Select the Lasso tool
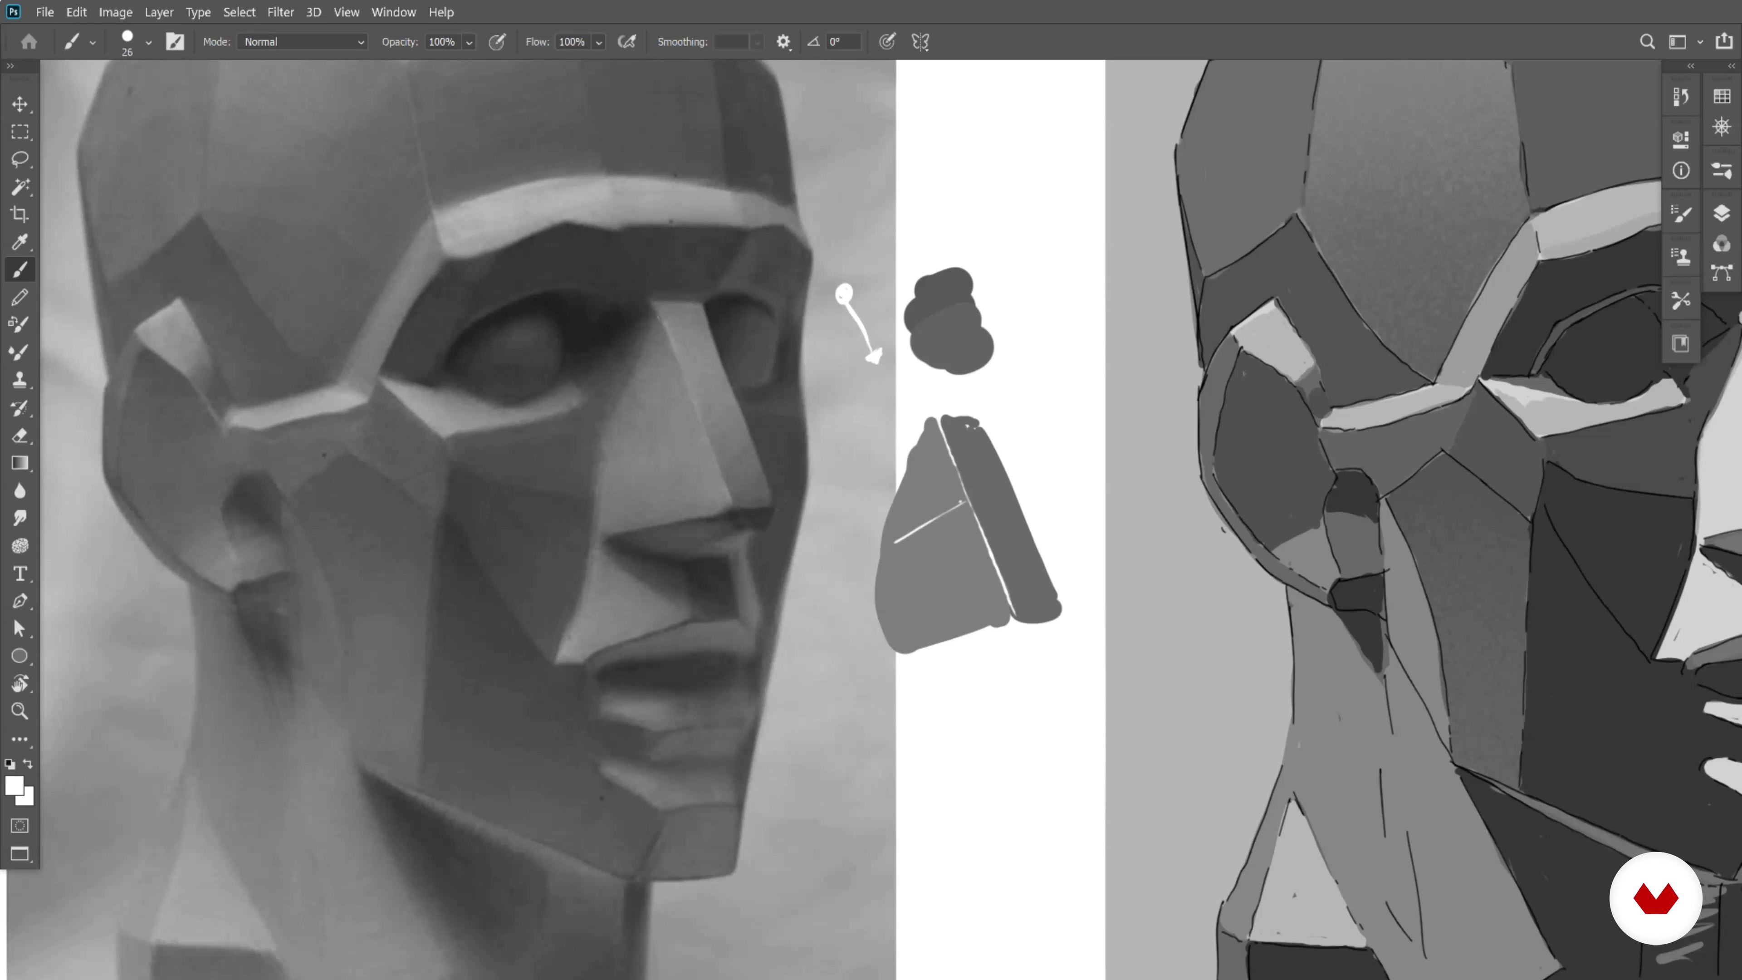1742x980 pixels. click(x=20, y=160)
